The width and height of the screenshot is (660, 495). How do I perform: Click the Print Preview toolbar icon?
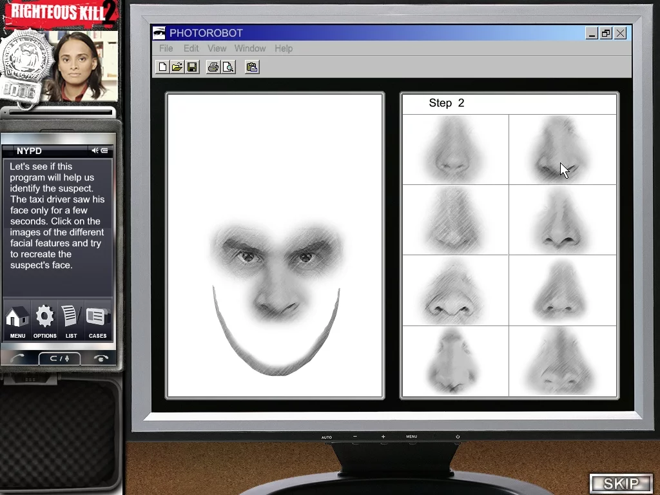pyautogui.click(x=228, y=67)
